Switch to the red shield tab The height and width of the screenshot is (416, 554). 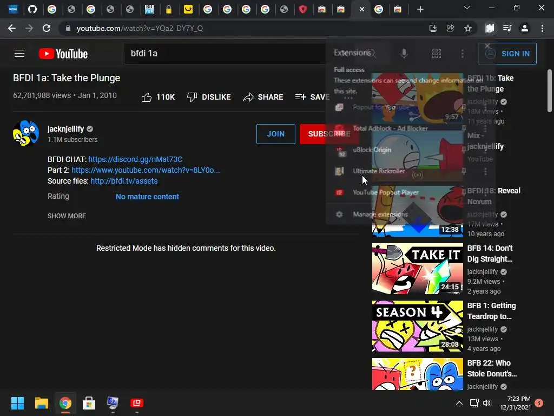(303, 9)
